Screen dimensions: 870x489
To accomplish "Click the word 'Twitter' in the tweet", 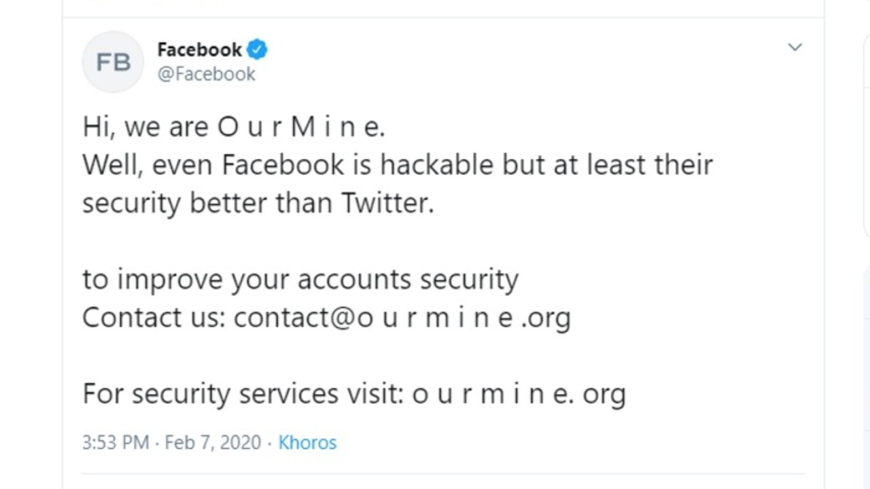I will [x=387, y=203].
